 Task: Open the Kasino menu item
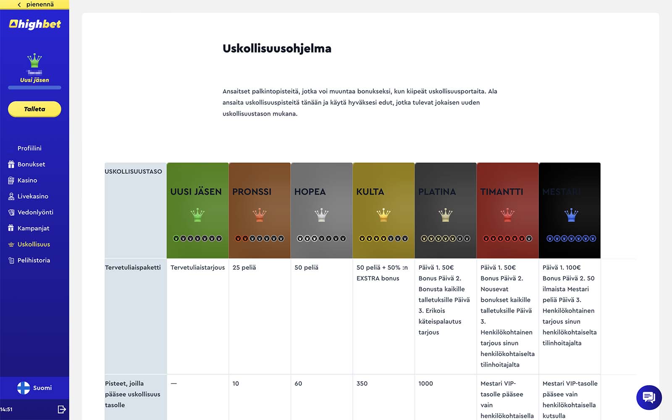[x=27, y=180]
